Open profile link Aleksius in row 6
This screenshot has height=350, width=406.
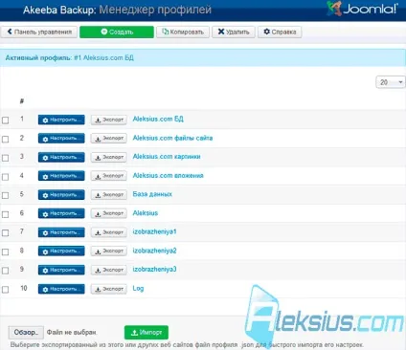(146, 213)
